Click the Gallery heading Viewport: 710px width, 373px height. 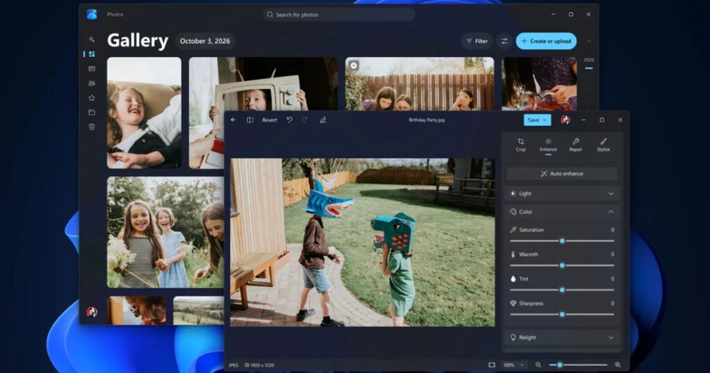tap(138, 41)
